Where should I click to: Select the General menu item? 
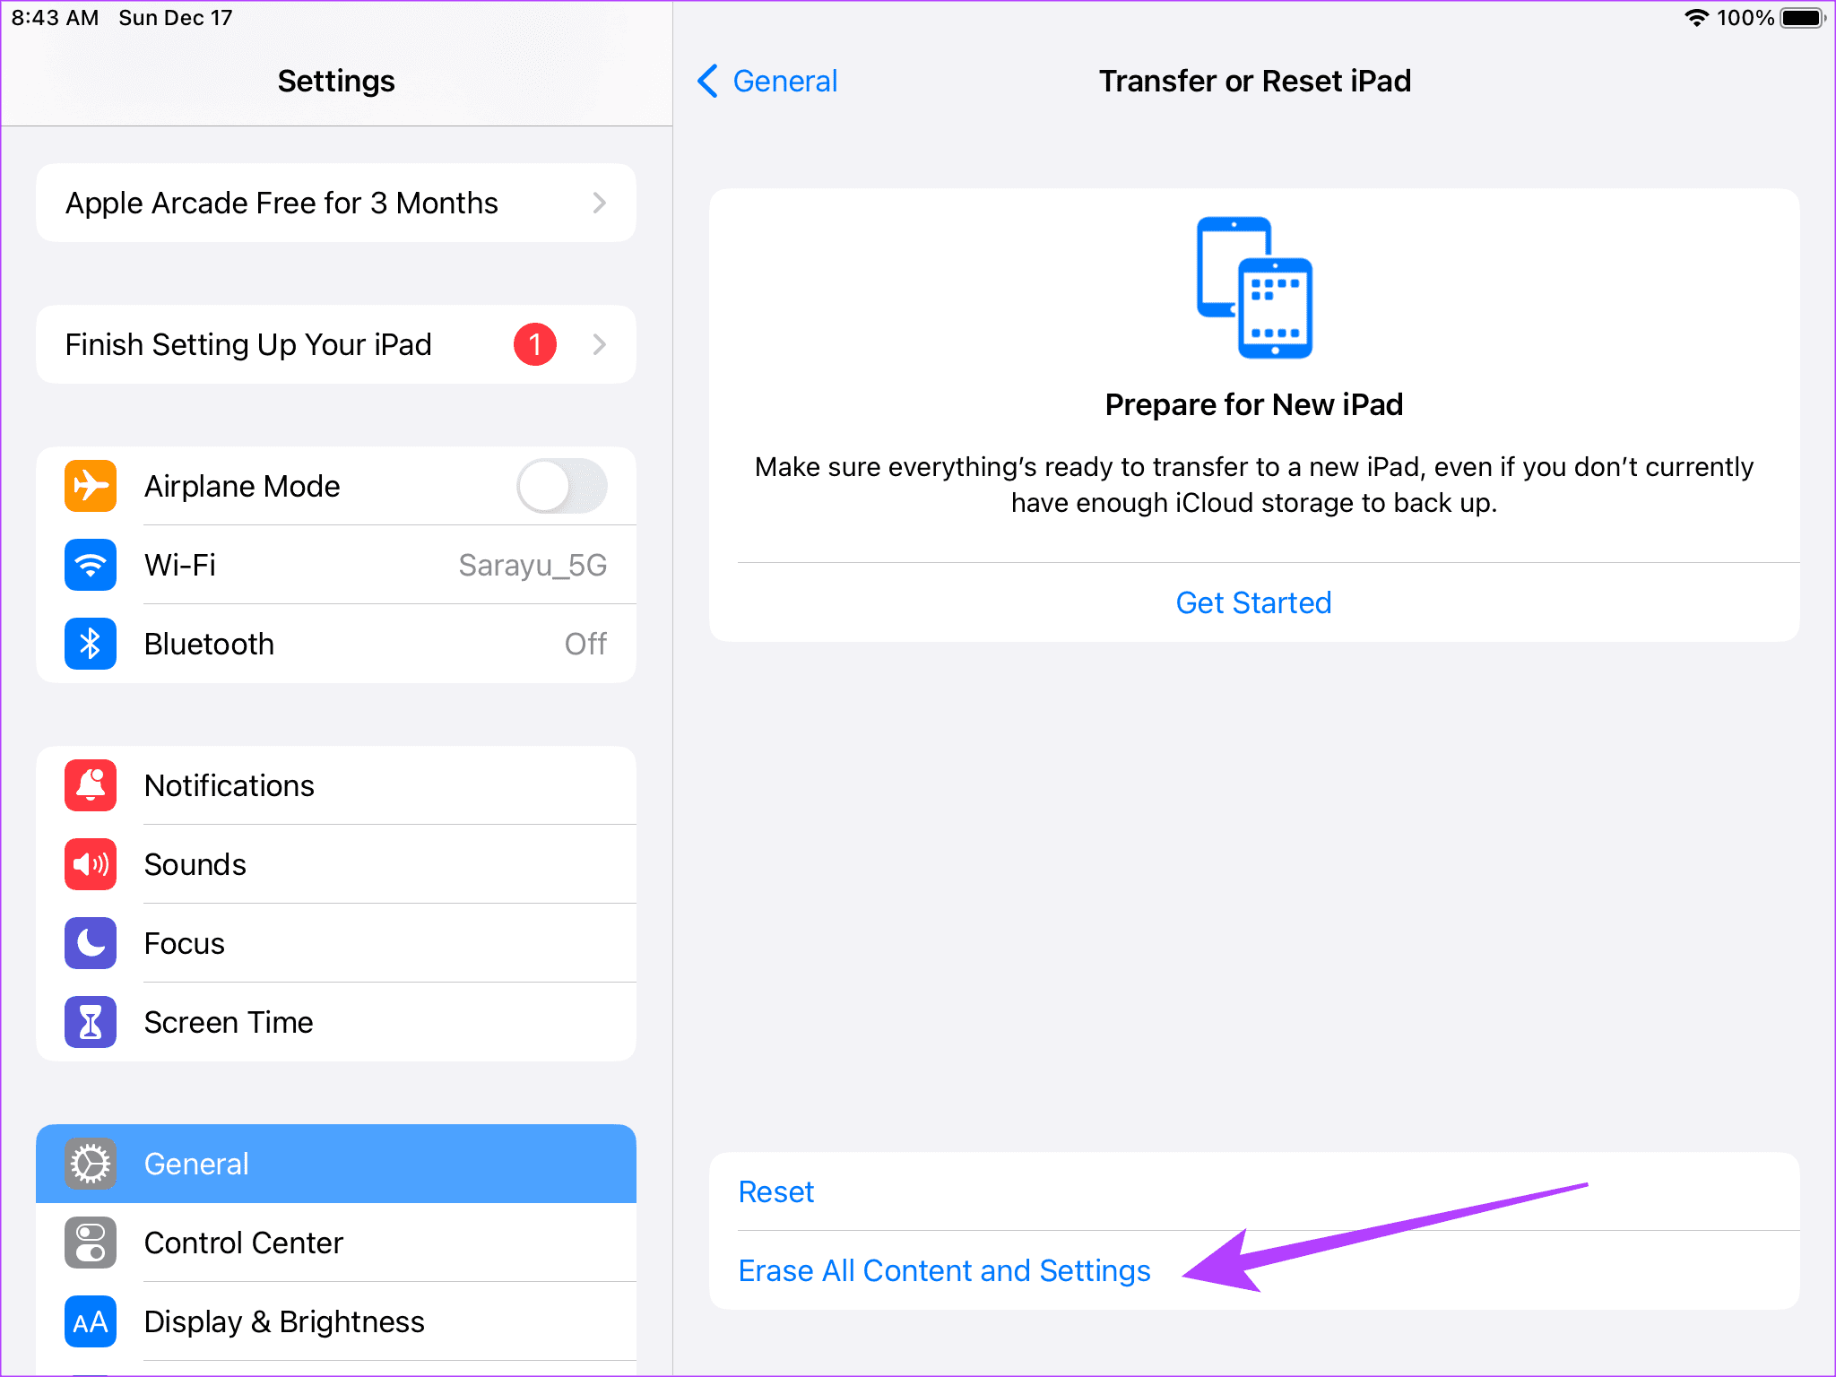point(337,1162)
